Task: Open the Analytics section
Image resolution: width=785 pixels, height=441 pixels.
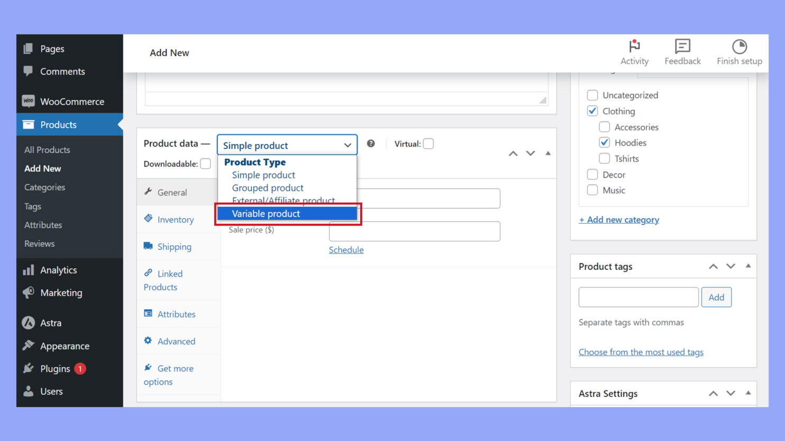Action: (58, 270)
